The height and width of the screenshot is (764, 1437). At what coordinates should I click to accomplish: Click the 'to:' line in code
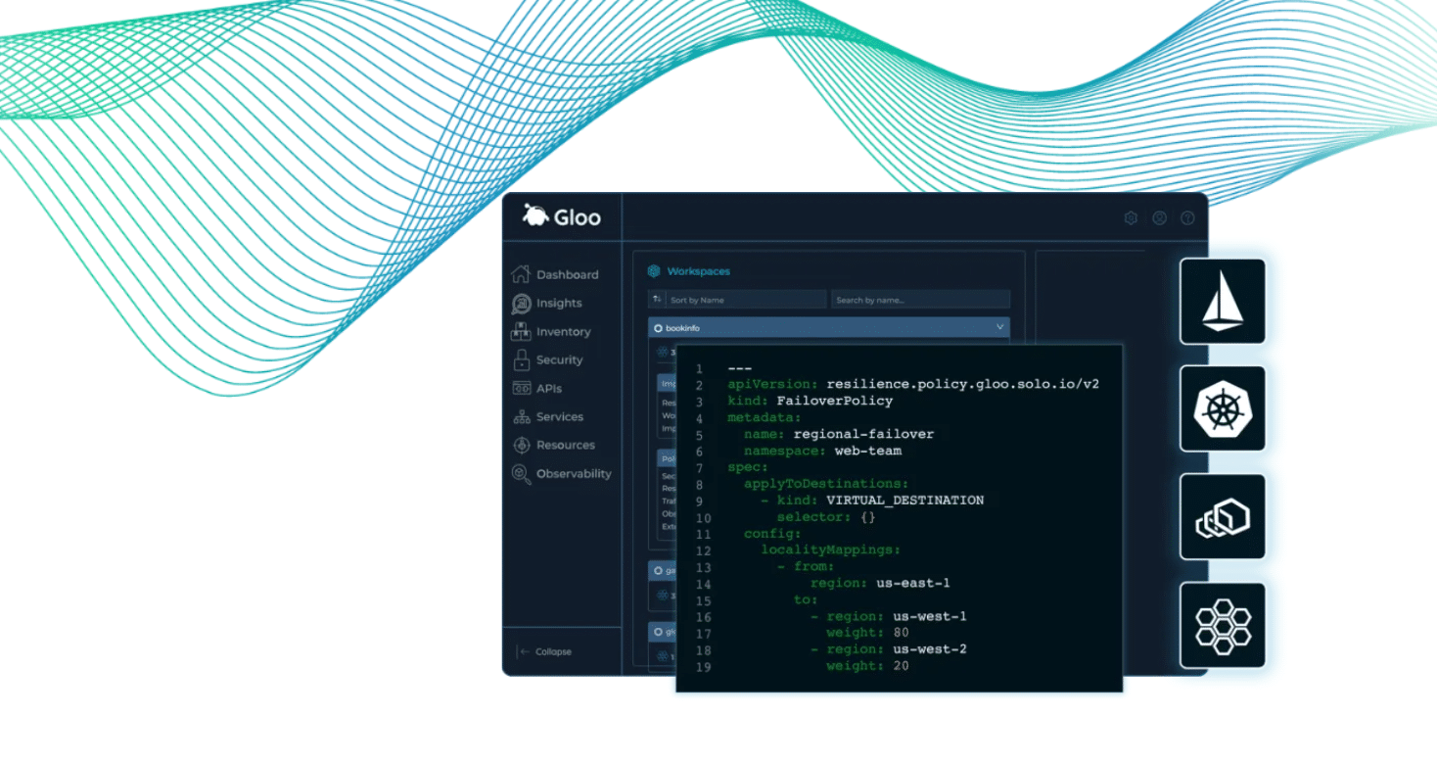point(806,600)
